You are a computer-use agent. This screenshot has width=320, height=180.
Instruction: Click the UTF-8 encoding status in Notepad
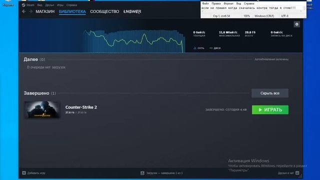[x=284, y=16]
